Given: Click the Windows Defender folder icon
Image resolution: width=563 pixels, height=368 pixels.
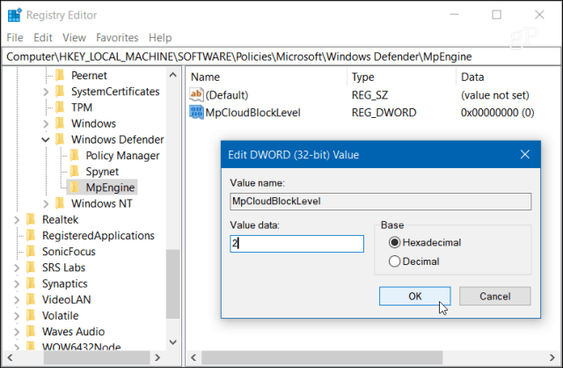Looking at the screenshot, I should [60, 139].
